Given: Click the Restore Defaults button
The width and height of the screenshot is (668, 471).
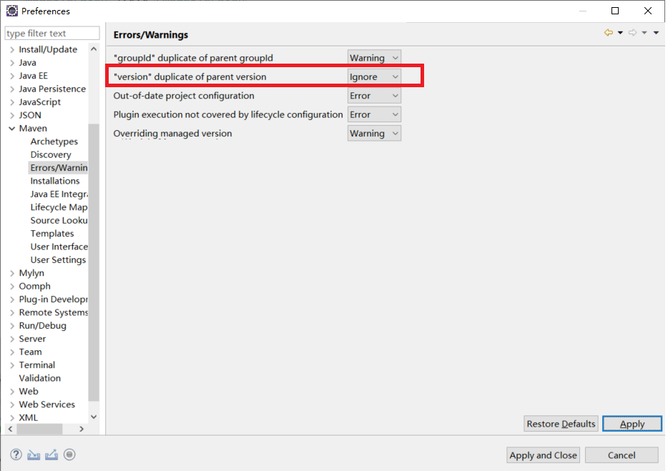Looking at the screenshot, I should coord(561,424).
